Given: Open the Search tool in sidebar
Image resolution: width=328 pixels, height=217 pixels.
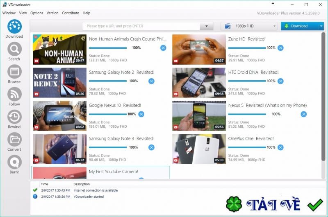Looking at the screenshot, I should point(14,50).
